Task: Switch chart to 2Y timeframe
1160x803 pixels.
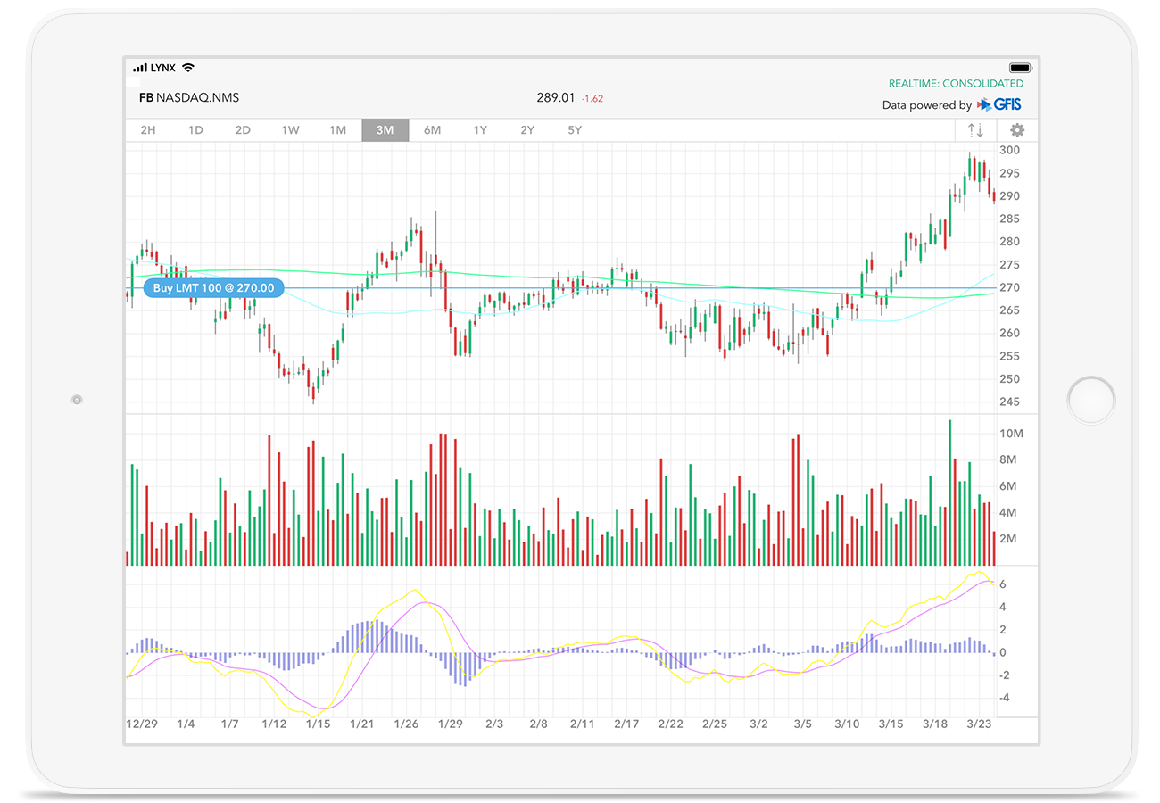Action: pyautogui.click(x=527, y=130)
